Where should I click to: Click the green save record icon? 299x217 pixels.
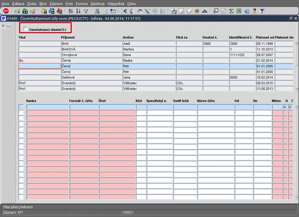(25, 11)
